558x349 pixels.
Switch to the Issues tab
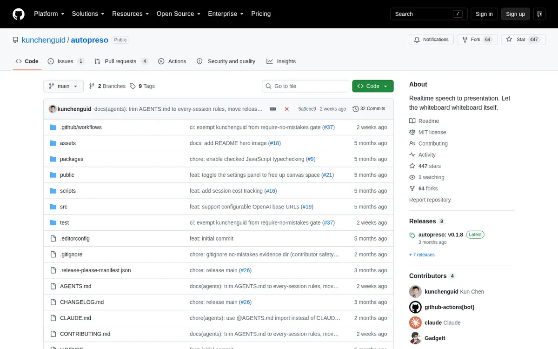tap(66, 61)
